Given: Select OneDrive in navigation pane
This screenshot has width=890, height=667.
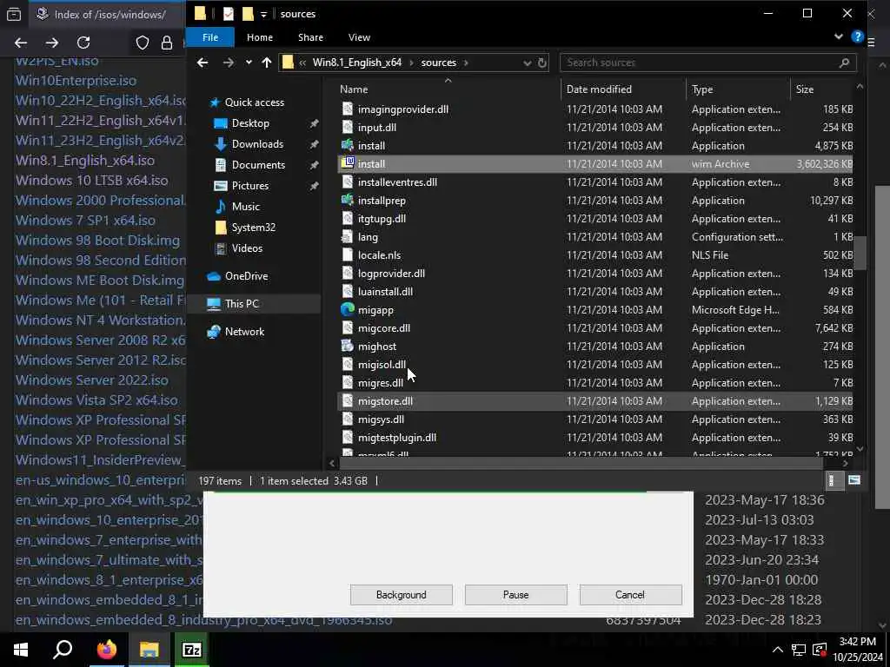Looking at the screenshot, I should click(x=246, y=276).
